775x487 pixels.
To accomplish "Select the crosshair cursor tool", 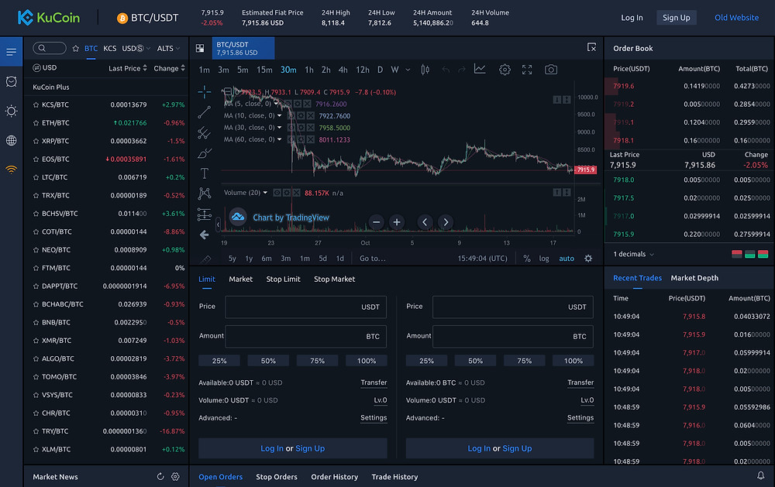I will (204, 92).
